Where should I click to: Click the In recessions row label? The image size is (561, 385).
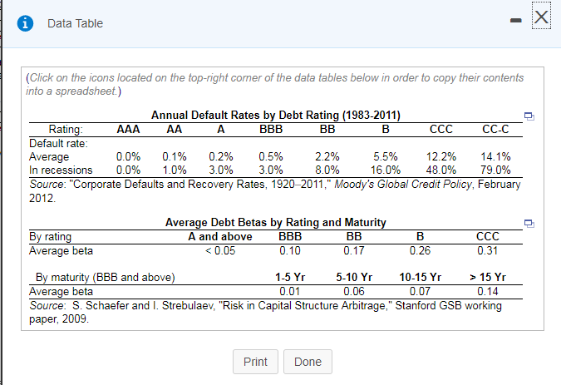[x=61, y=170]
